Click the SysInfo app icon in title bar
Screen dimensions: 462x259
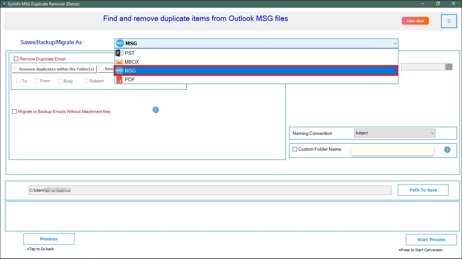point(4,3)
